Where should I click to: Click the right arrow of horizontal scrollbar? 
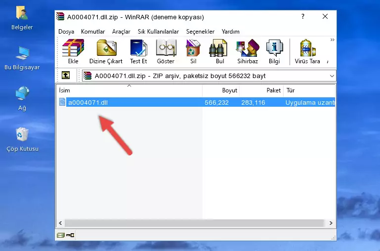pos(331,223)
